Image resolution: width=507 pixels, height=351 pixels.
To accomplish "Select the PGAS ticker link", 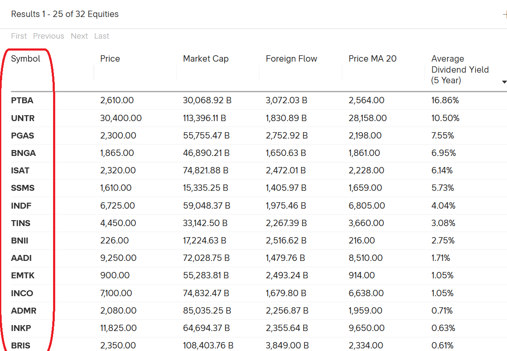I will click(x=23, y=136).
